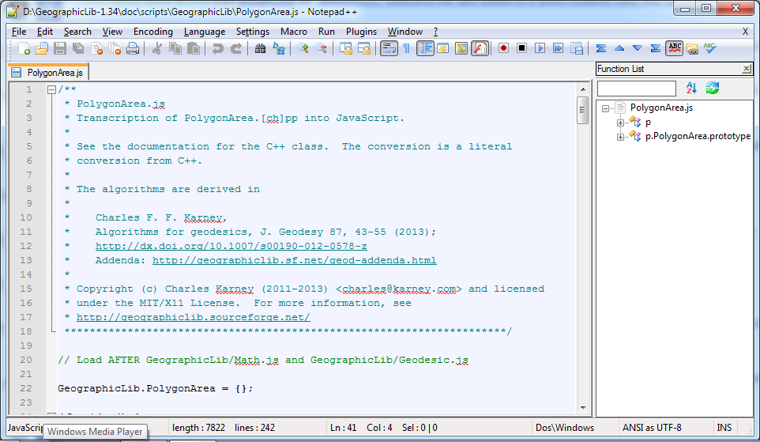Viewport: 760px width, 442px height.
Task: Zoom out of the editor
Action: pyautogui.click(x=322, y=48)
